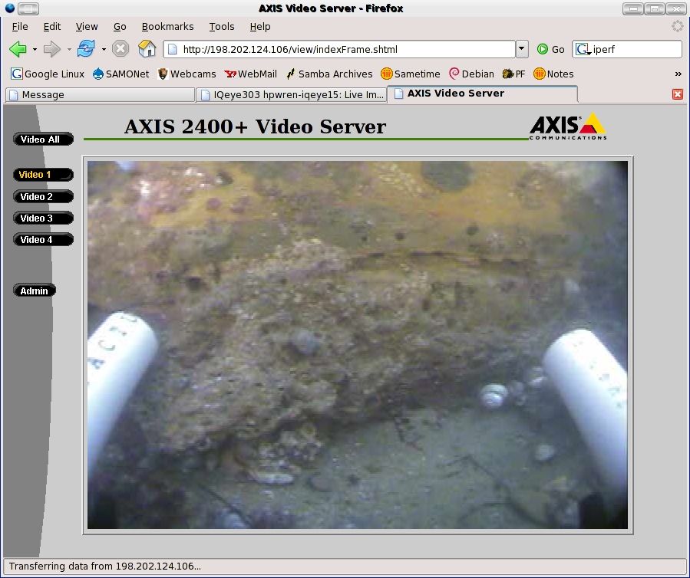Show more bookmarks with the chevron
This screenshot has width=690, height=578.
[678, 74]
